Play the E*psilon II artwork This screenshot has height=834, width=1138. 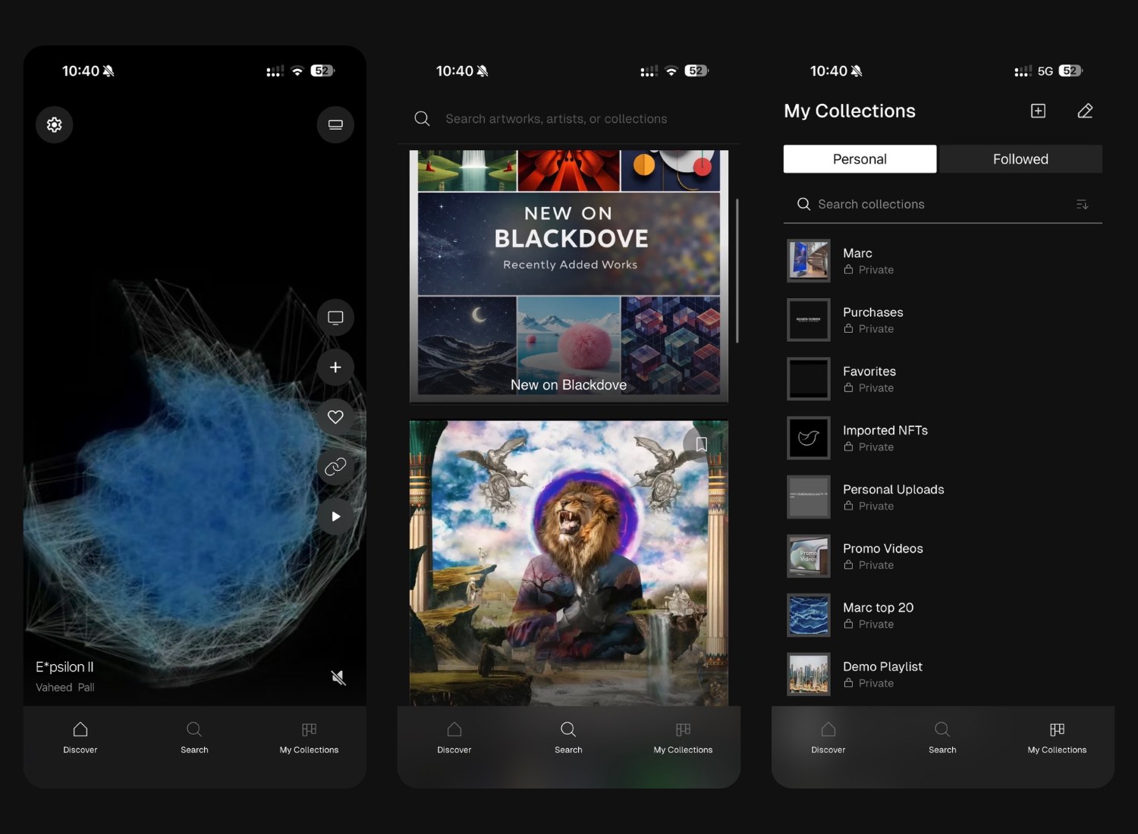[335, 516]
